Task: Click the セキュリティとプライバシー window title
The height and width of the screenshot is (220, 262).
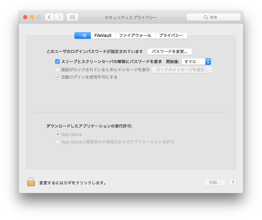Action: [x=131, y=18]
